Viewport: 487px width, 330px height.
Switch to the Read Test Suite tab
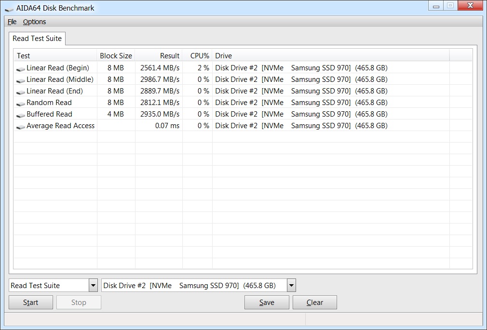(37, 39)
